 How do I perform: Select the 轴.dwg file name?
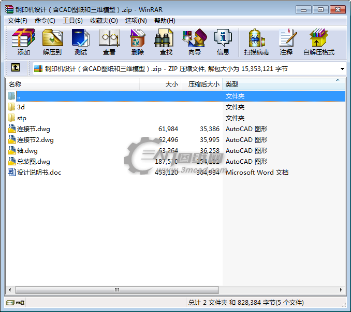(x=27, y=151)
